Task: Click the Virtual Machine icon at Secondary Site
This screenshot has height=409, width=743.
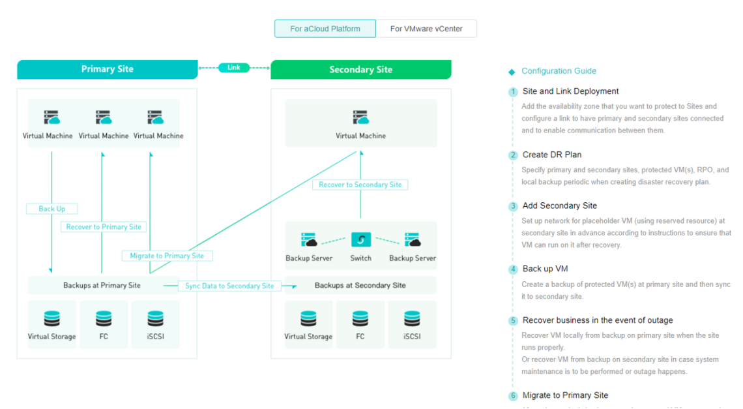Action: (x=360, y=117)
